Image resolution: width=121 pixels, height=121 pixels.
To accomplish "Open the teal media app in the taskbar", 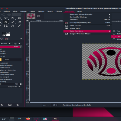I will pyautogui.click(x=45, y=119).
